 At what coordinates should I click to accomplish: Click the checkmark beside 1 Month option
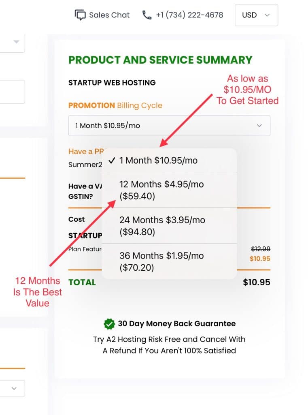point(112,160)
